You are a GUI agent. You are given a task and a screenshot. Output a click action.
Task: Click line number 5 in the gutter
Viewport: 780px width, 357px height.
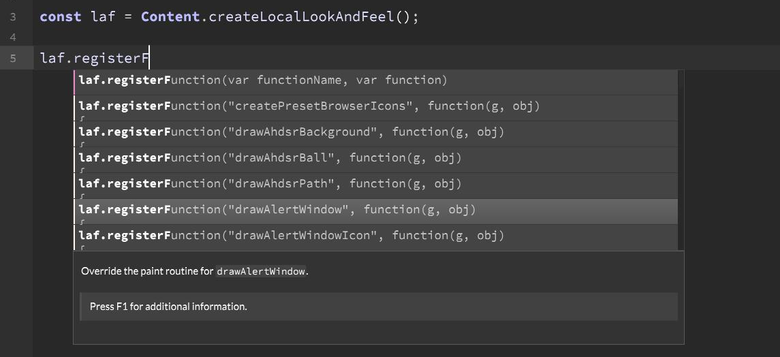pos(13,59)
